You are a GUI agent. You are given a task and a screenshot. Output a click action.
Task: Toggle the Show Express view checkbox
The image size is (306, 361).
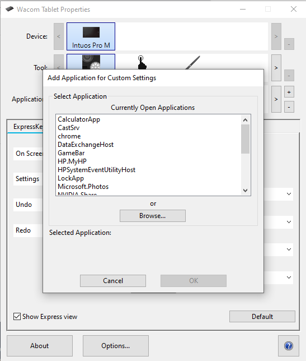(x=17, y=316)
